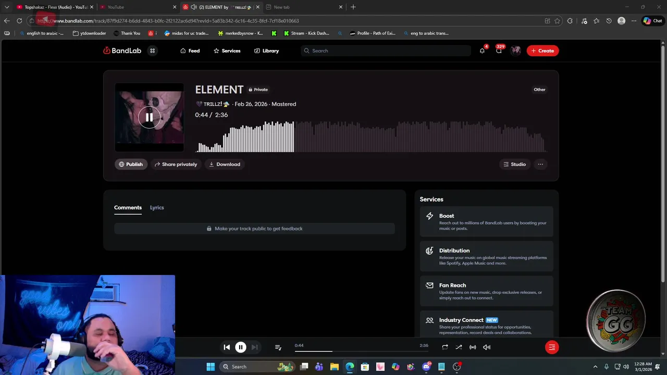Open the play queue list icon
Image resolution: width=667 pixels, height=375 pixels.
tap(278, 347)
